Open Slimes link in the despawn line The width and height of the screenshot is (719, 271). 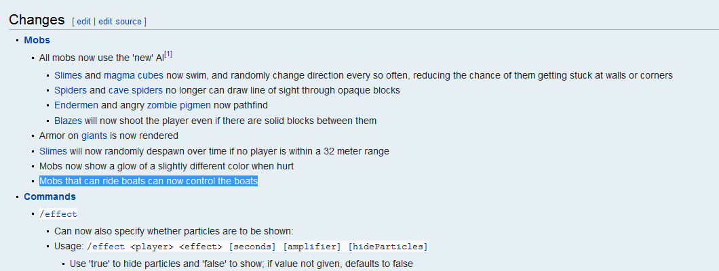tap(53, 150)
